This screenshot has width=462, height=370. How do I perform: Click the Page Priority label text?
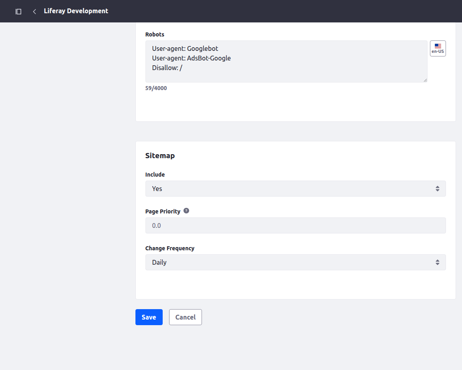pos(163,211)
